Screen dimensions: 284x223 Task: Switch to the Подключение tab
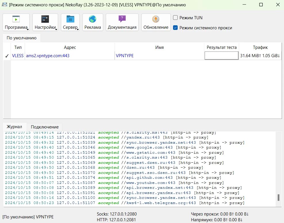tap(45, 127)
